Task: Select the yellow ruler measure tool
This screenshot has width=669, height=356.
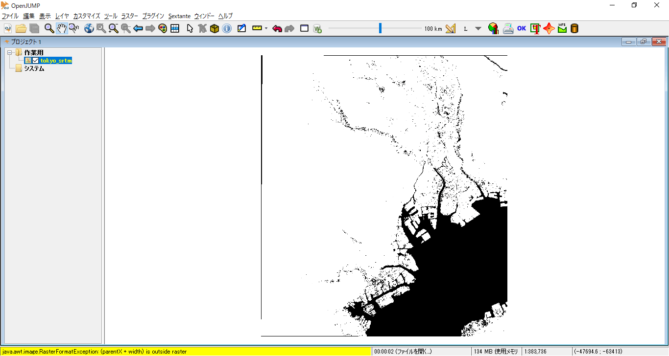Action: (x=258, y=28)
